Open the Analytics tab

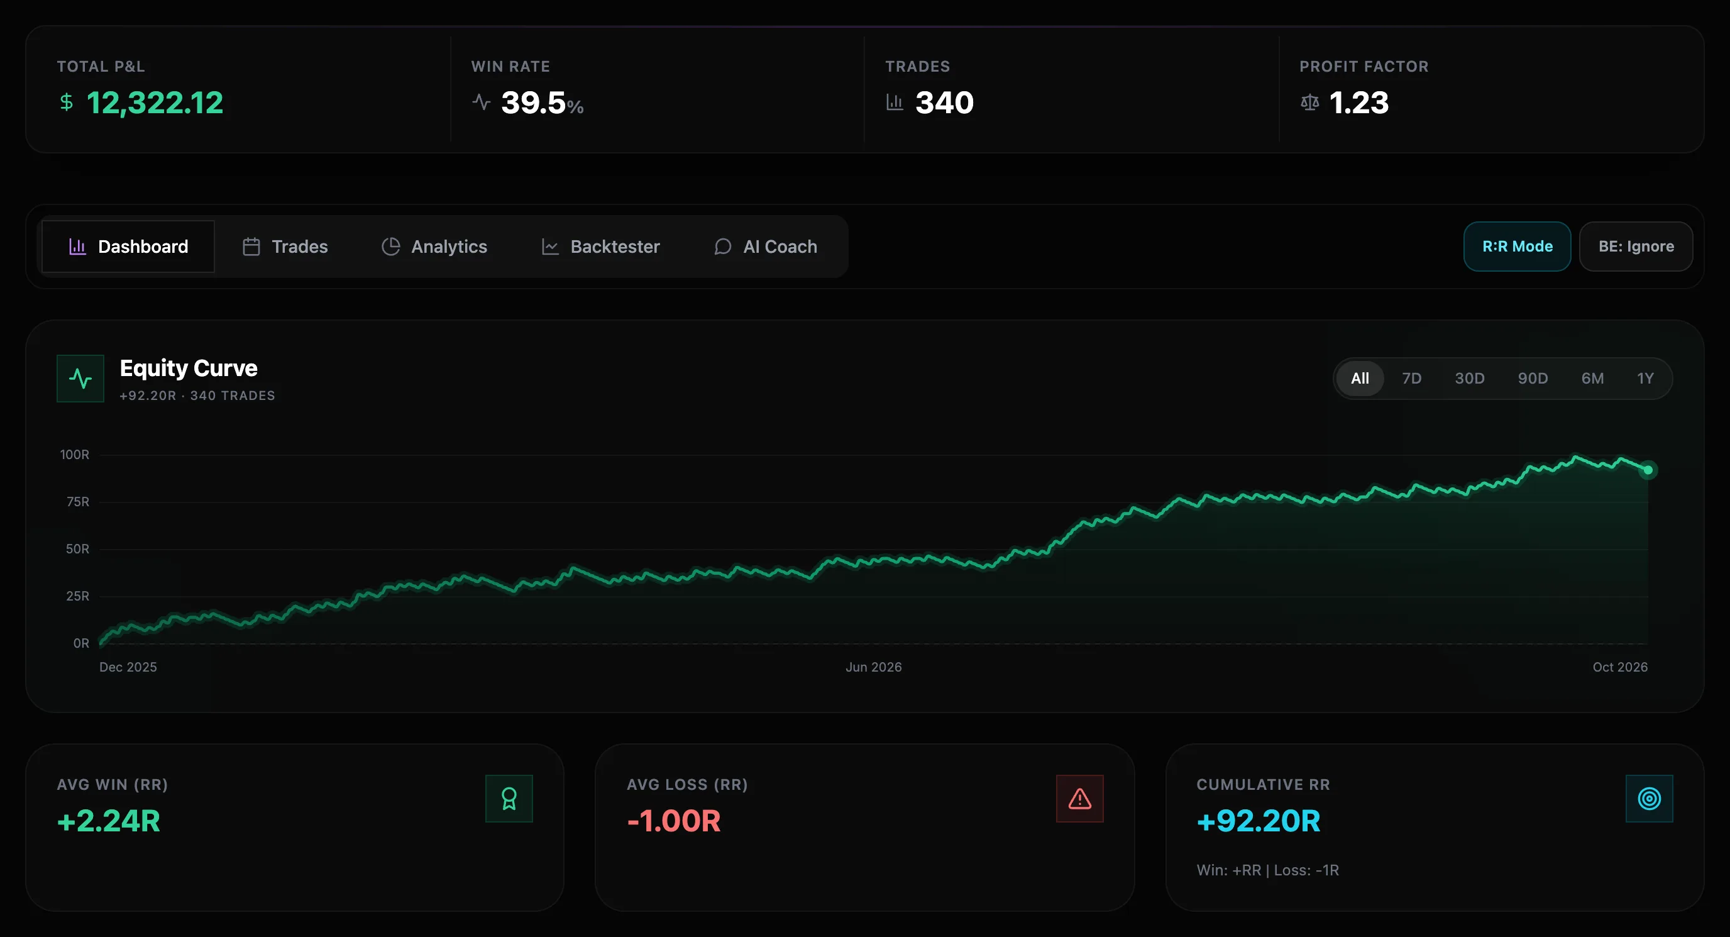434,247
